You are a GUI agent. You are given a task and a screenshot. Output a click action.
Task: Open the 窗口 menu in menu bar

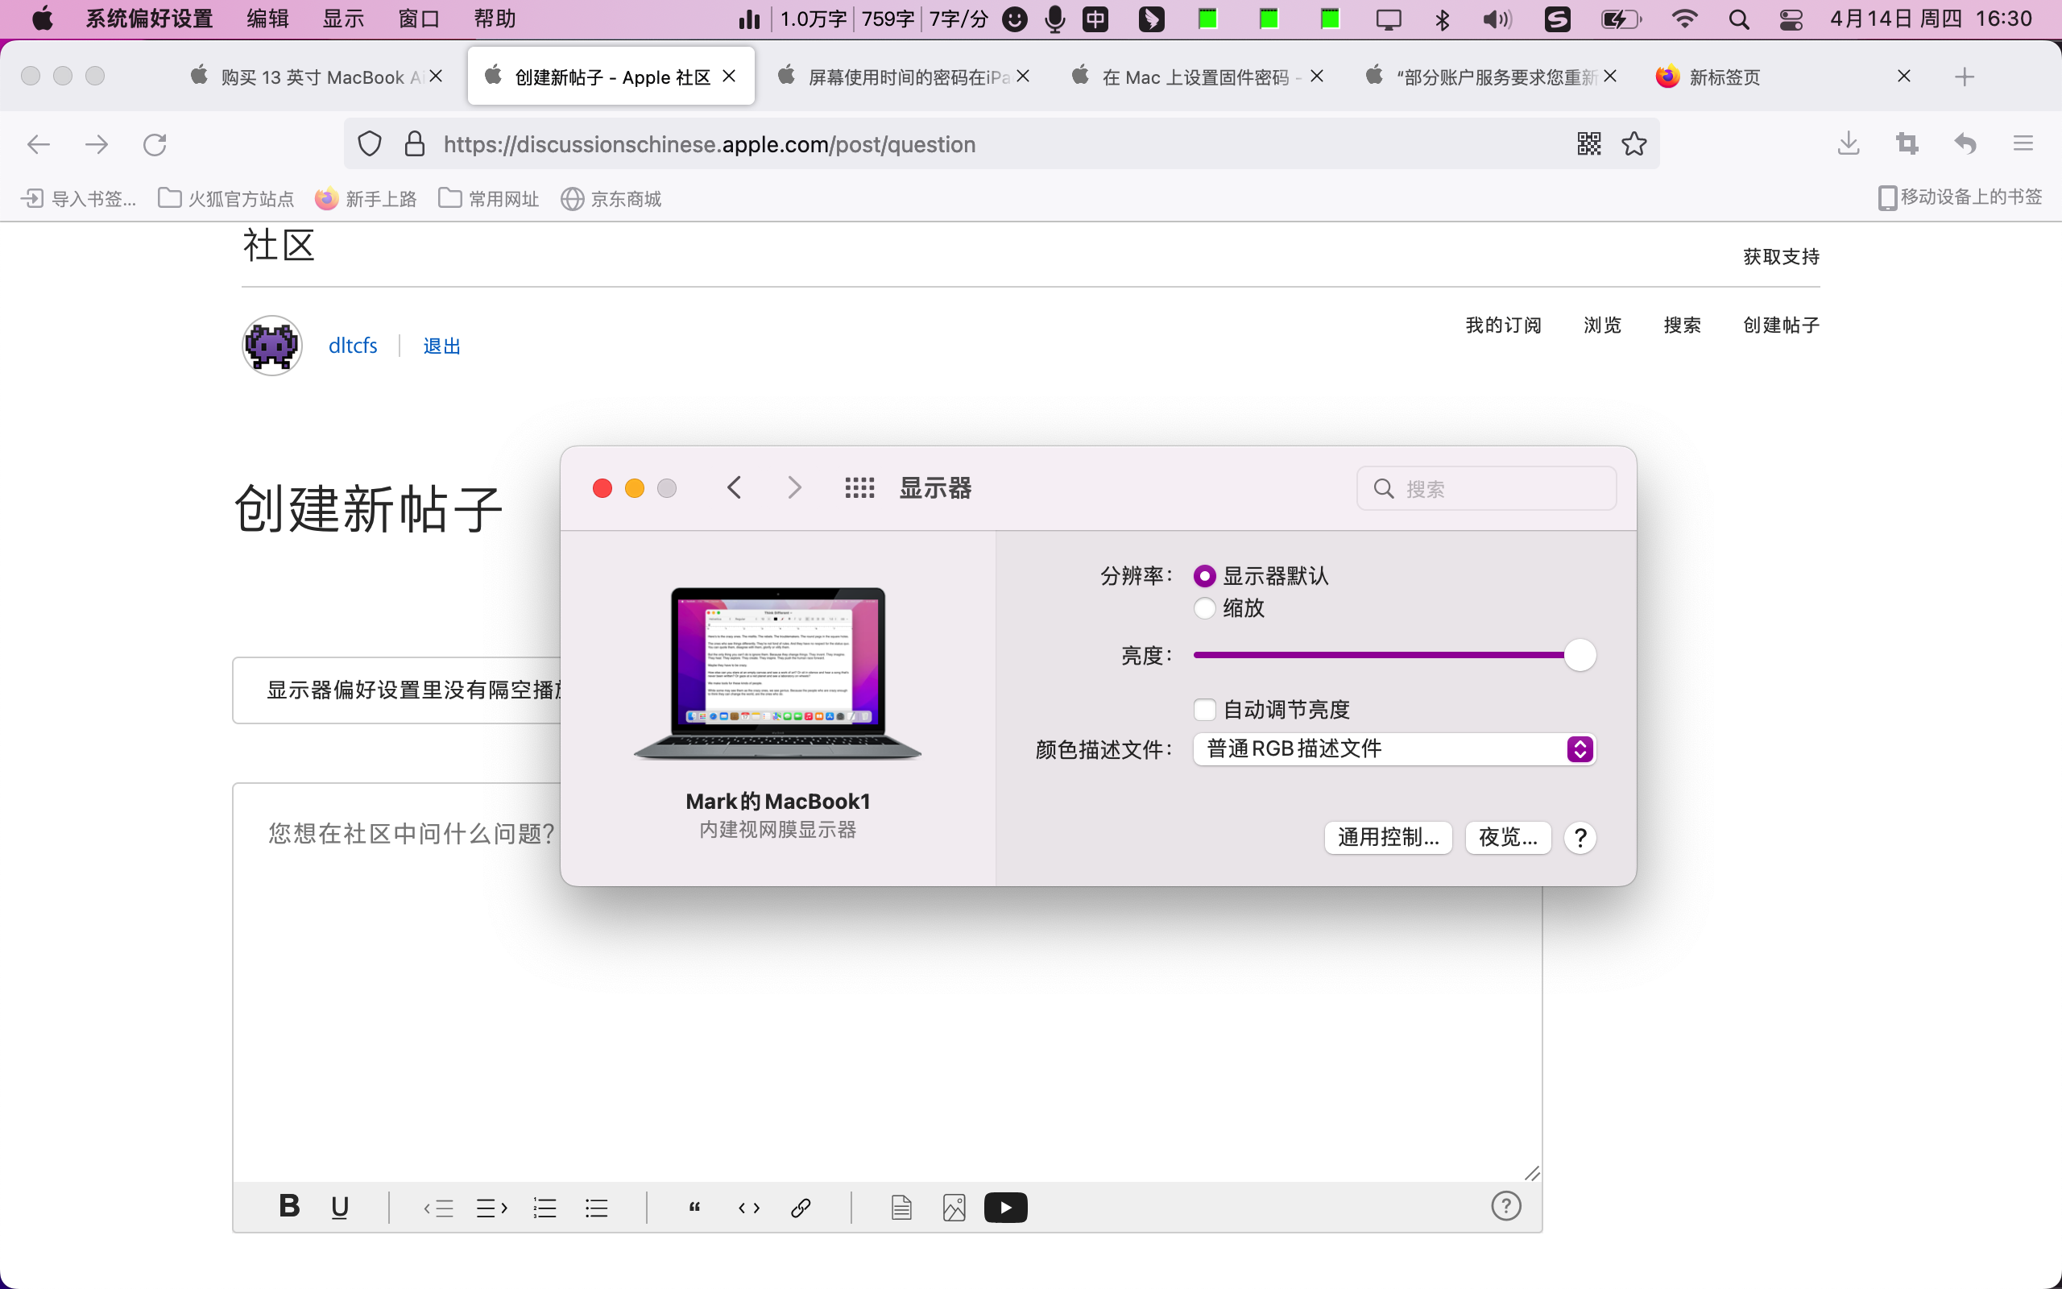point(418,19)
